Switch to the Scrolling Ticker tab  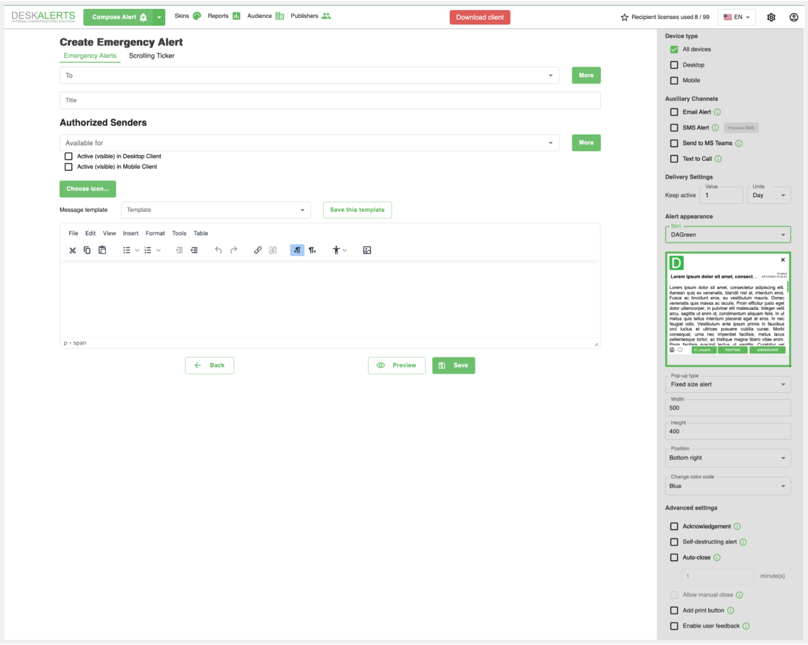pos(151,56)
